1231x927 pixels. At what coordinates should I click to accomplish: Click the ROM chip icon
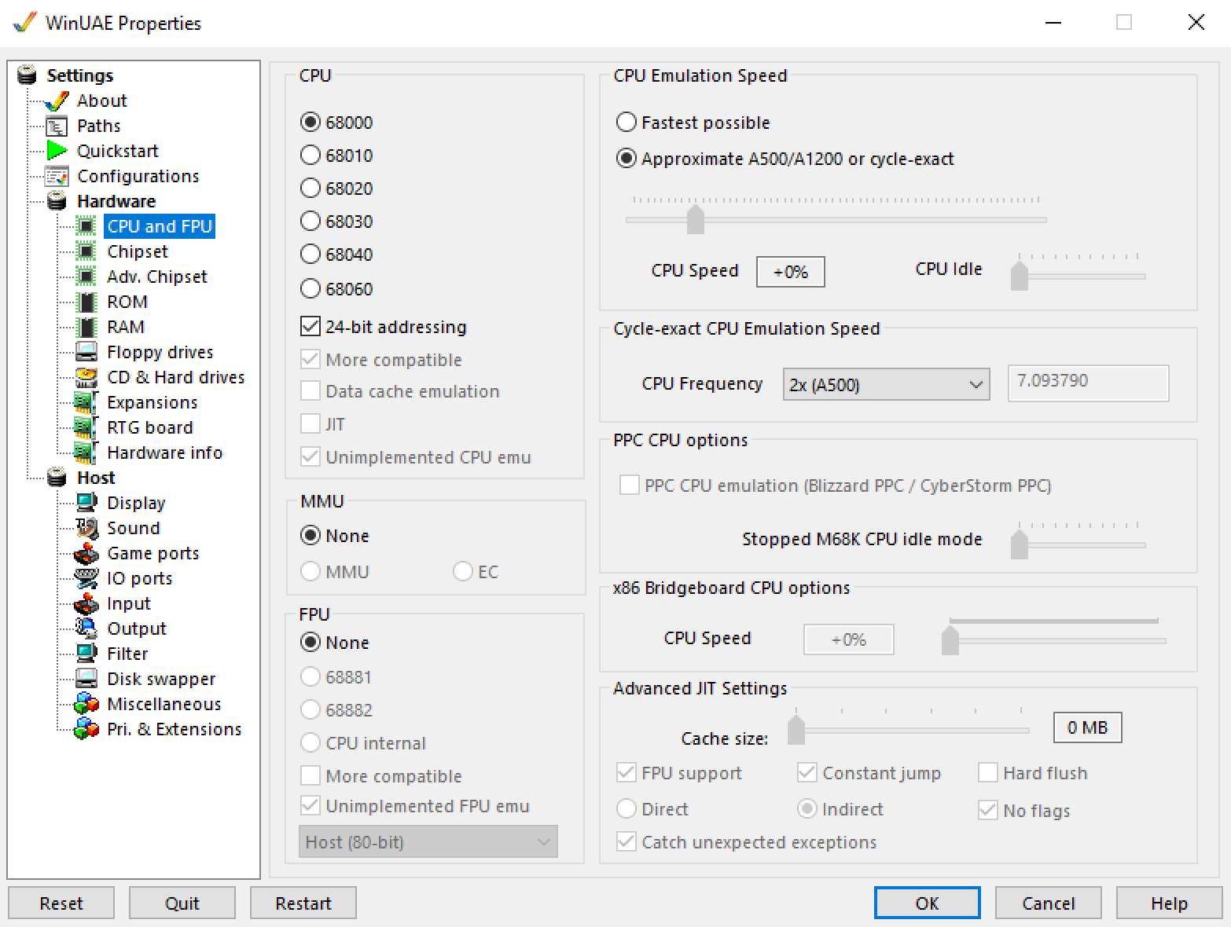point(86,302)
